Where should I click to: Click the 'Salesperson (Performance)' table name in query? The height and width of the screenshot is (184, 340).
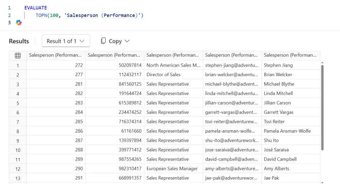tap(102, 15)
